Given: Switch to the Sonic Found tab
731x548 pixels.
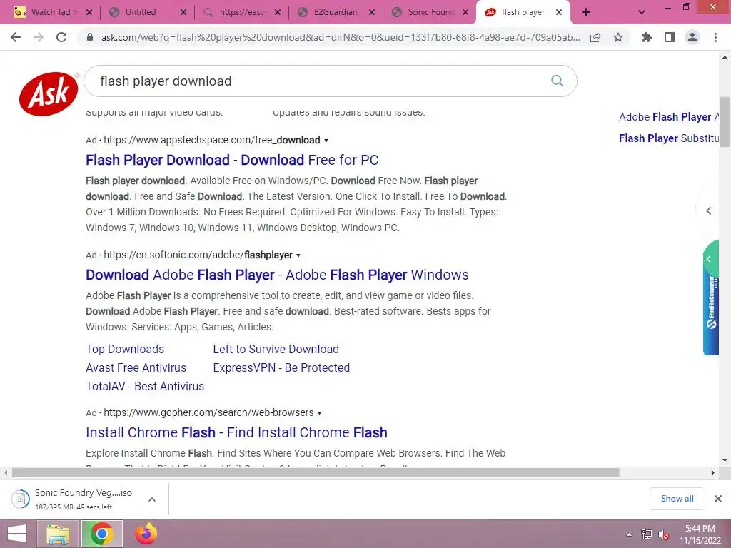Looking at the screenshot, I should click(430, 12).
